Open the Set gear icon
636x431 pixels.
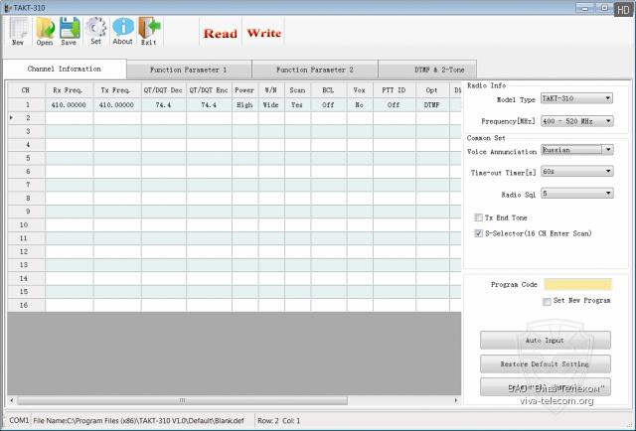click(x=95, y=31)
